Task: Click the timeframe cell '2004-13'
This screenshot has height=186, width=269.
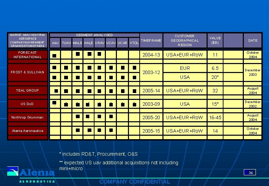Action: point(151,55)
